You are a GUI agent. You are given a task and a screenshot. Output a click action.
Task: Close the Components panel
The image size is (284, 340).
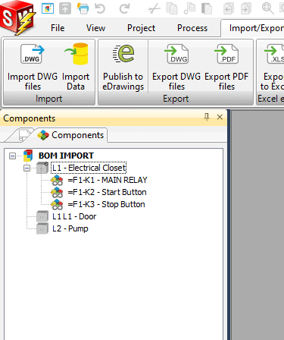tap(220, 117)
